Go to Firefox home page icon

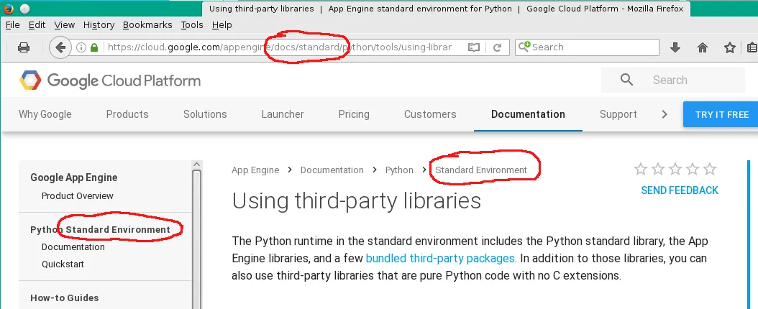pos(703,47)
